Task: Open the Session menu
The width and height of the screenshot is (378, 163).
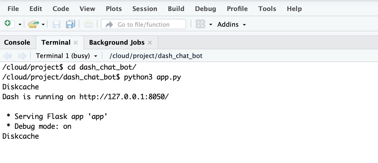Action: coord(145,9)
